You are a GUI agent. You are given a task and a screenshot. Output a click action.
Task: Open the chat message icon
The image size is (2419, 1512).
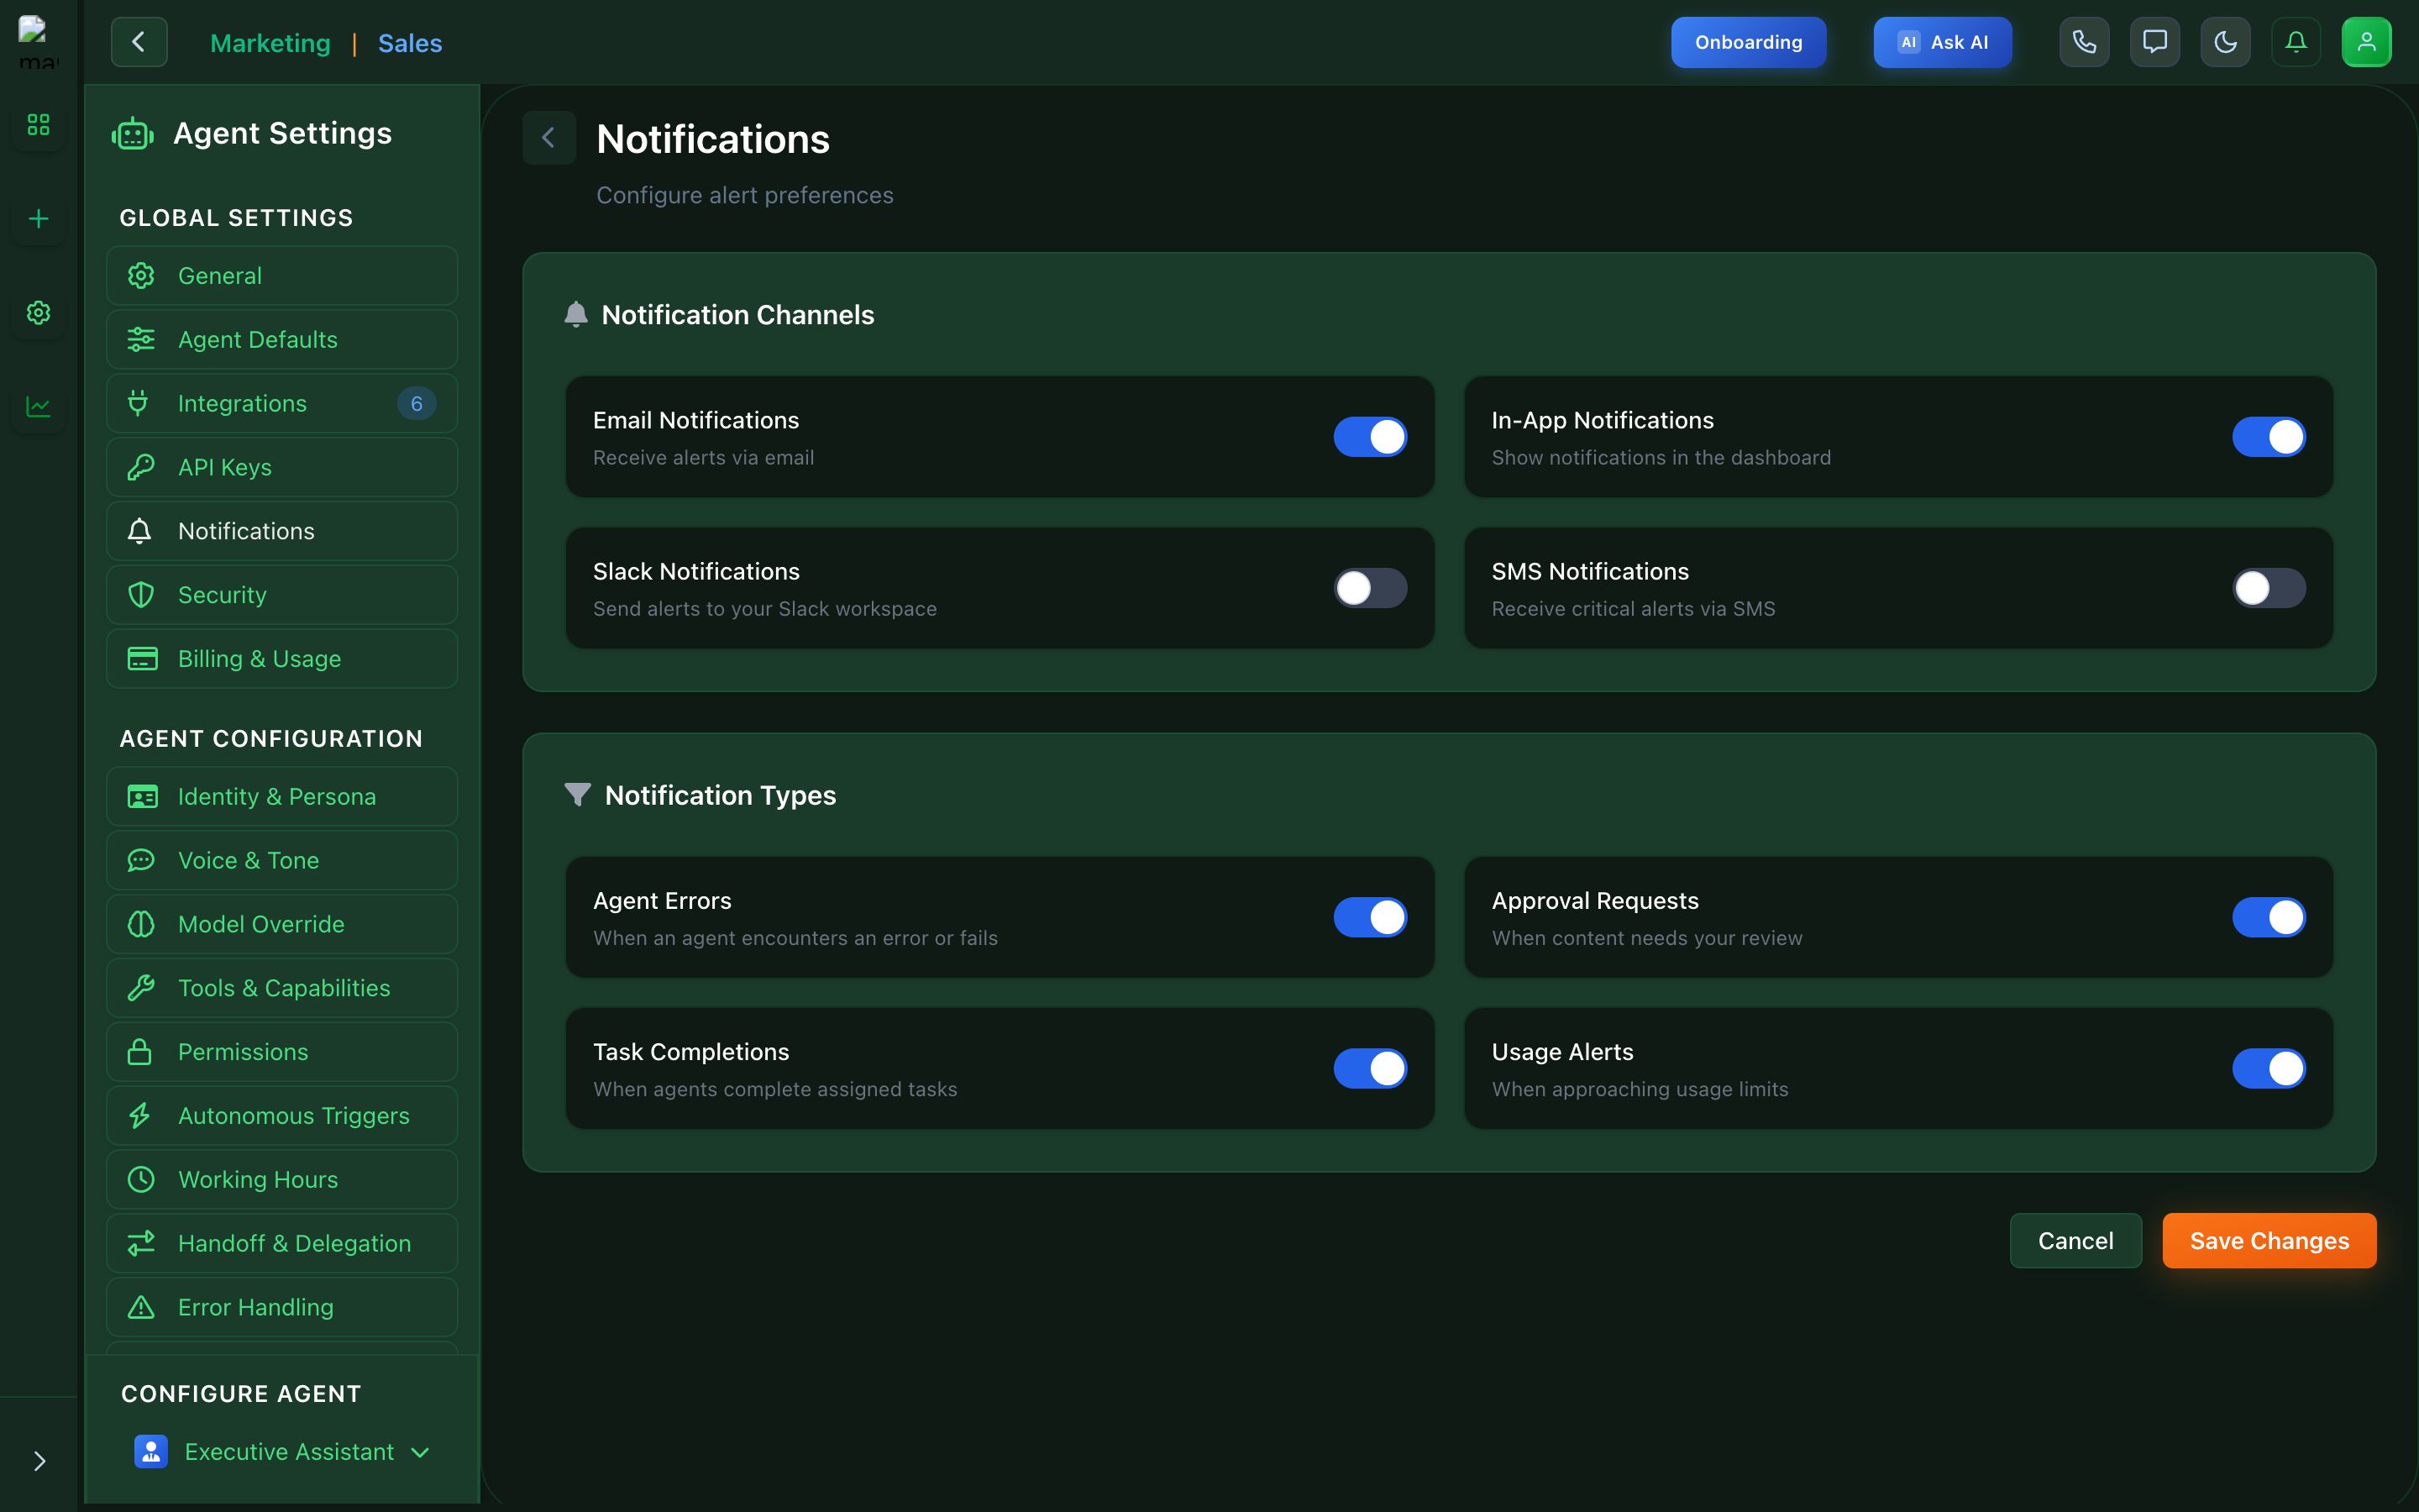click(2154, 42)
